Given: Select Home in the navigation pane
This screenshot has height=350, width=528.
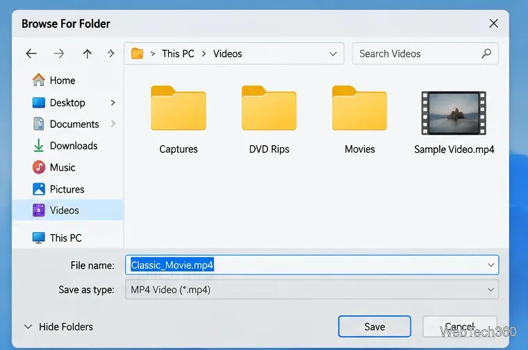Looking at the screenshot, I should click(67, 80).
